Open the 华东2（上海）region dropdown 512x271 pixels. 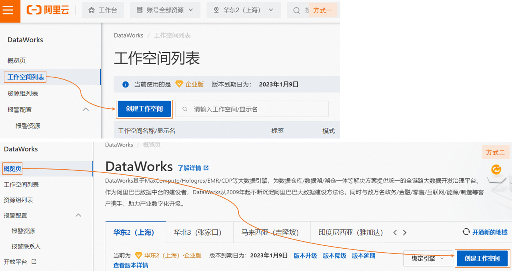244,10
